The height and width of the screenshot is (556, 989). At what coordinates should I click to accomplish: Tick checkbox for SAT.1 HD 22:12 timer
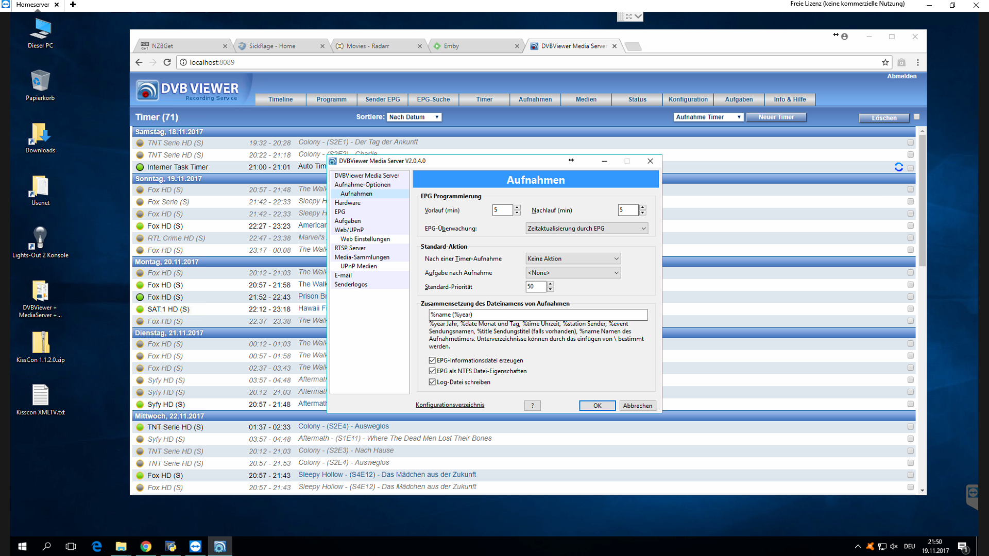(910, 309)
